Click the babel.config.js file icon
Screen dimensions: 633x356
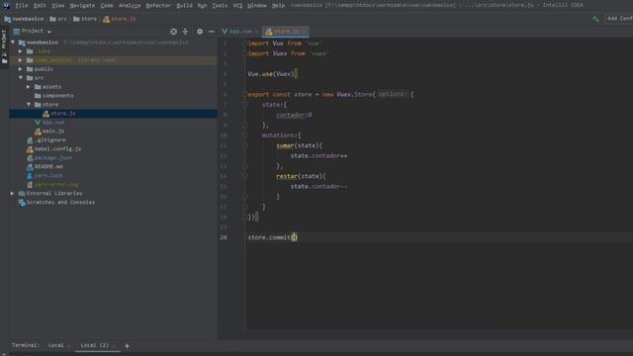click(x=30, y=149)
